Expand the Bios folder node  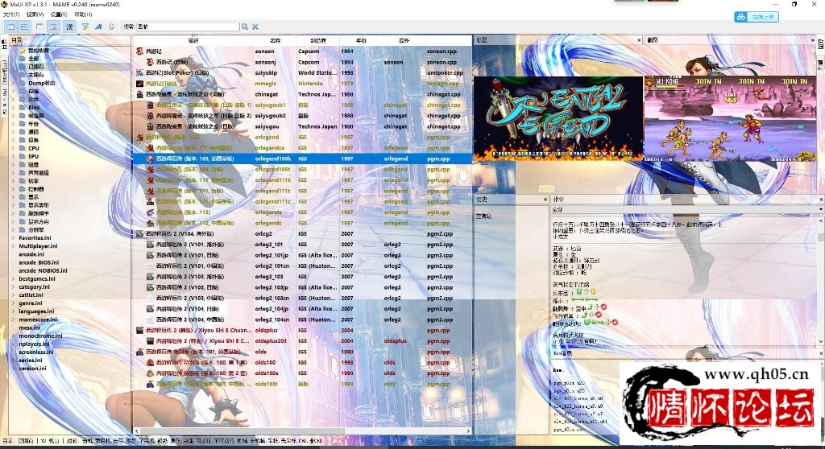click(x=14, y=107)
